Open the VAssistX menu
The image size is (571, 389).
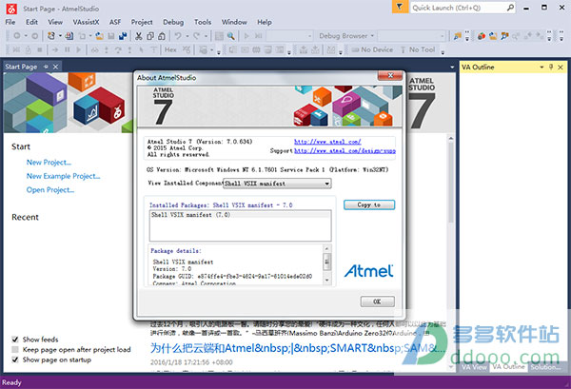point(86,22)
